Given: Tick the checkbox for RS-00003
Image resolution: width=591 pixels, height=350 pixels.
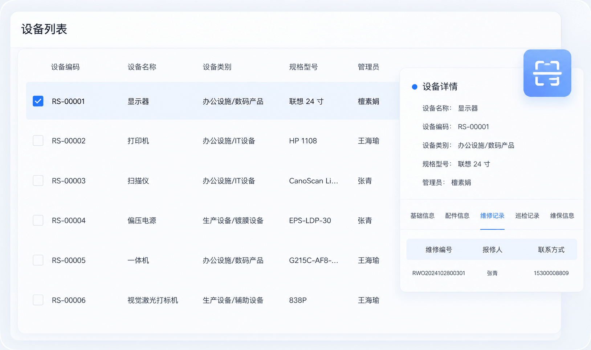Looking at the screenshot, I should click(x=38, y=180).
